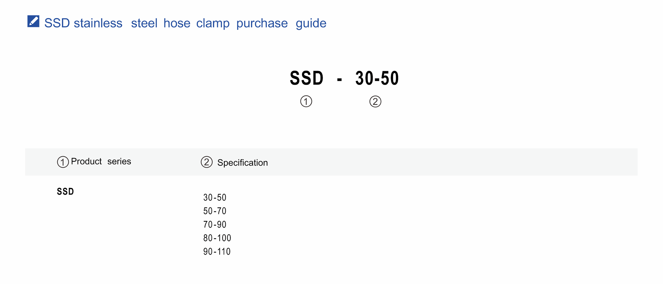Click the word "hose" in blue title
Screen dimensions: 663x284
pos(177,23)
